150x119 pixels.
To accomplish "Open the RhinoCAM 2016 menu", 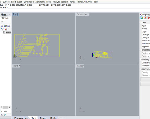I will (84, 2).
